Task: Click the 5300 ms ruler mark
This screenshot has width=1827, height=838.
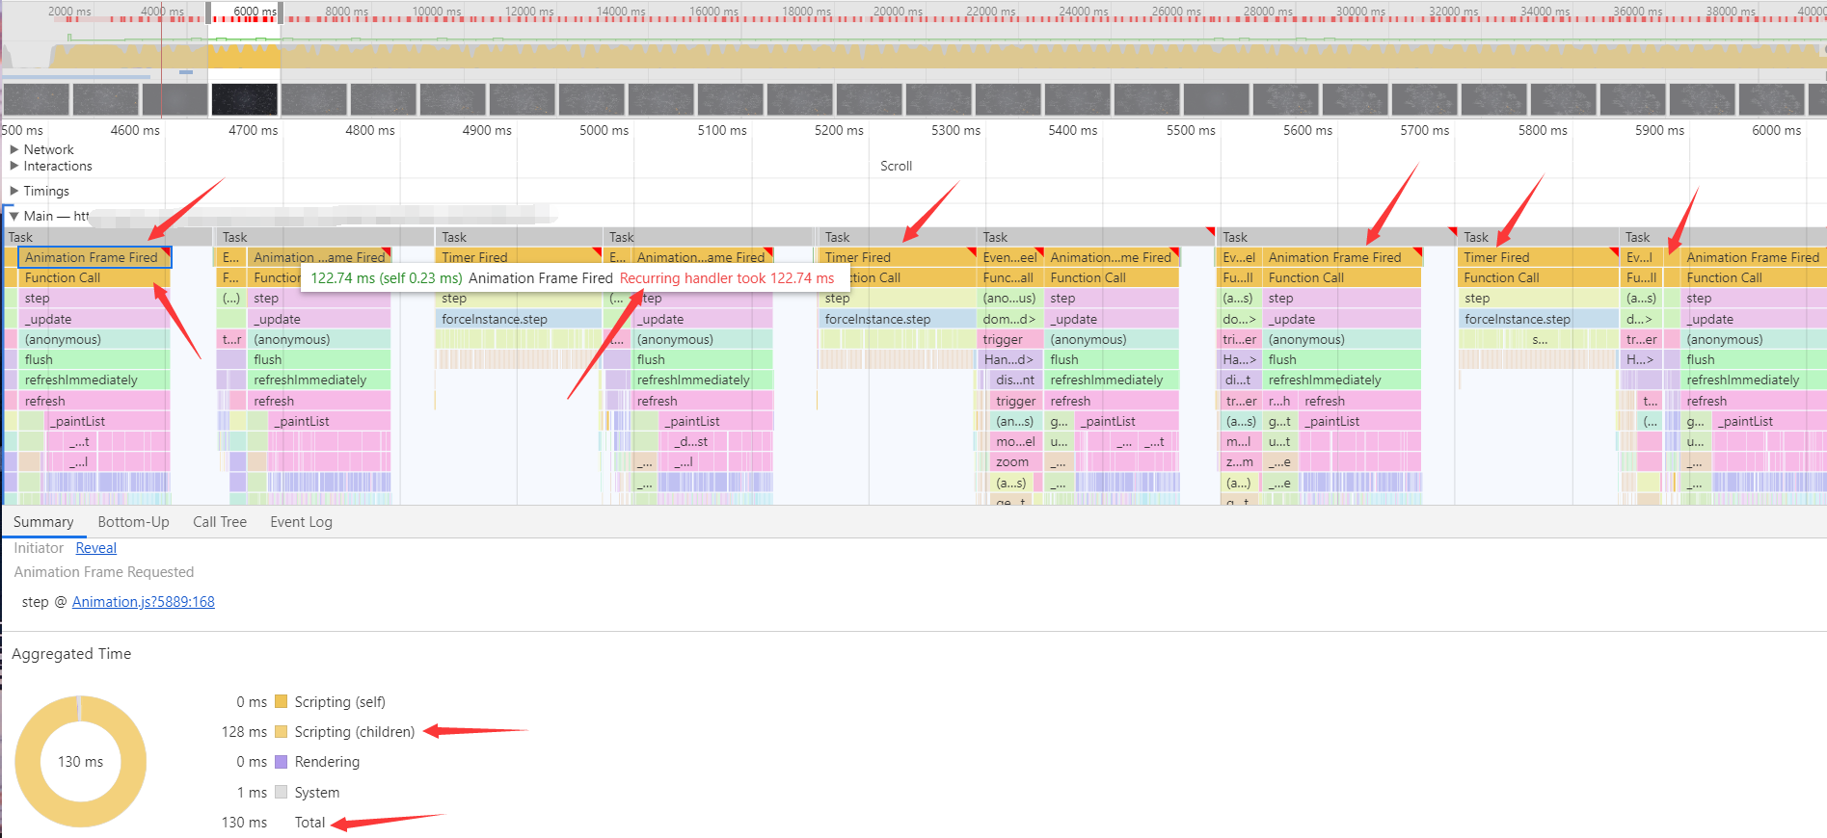Action: coord(955,130)
